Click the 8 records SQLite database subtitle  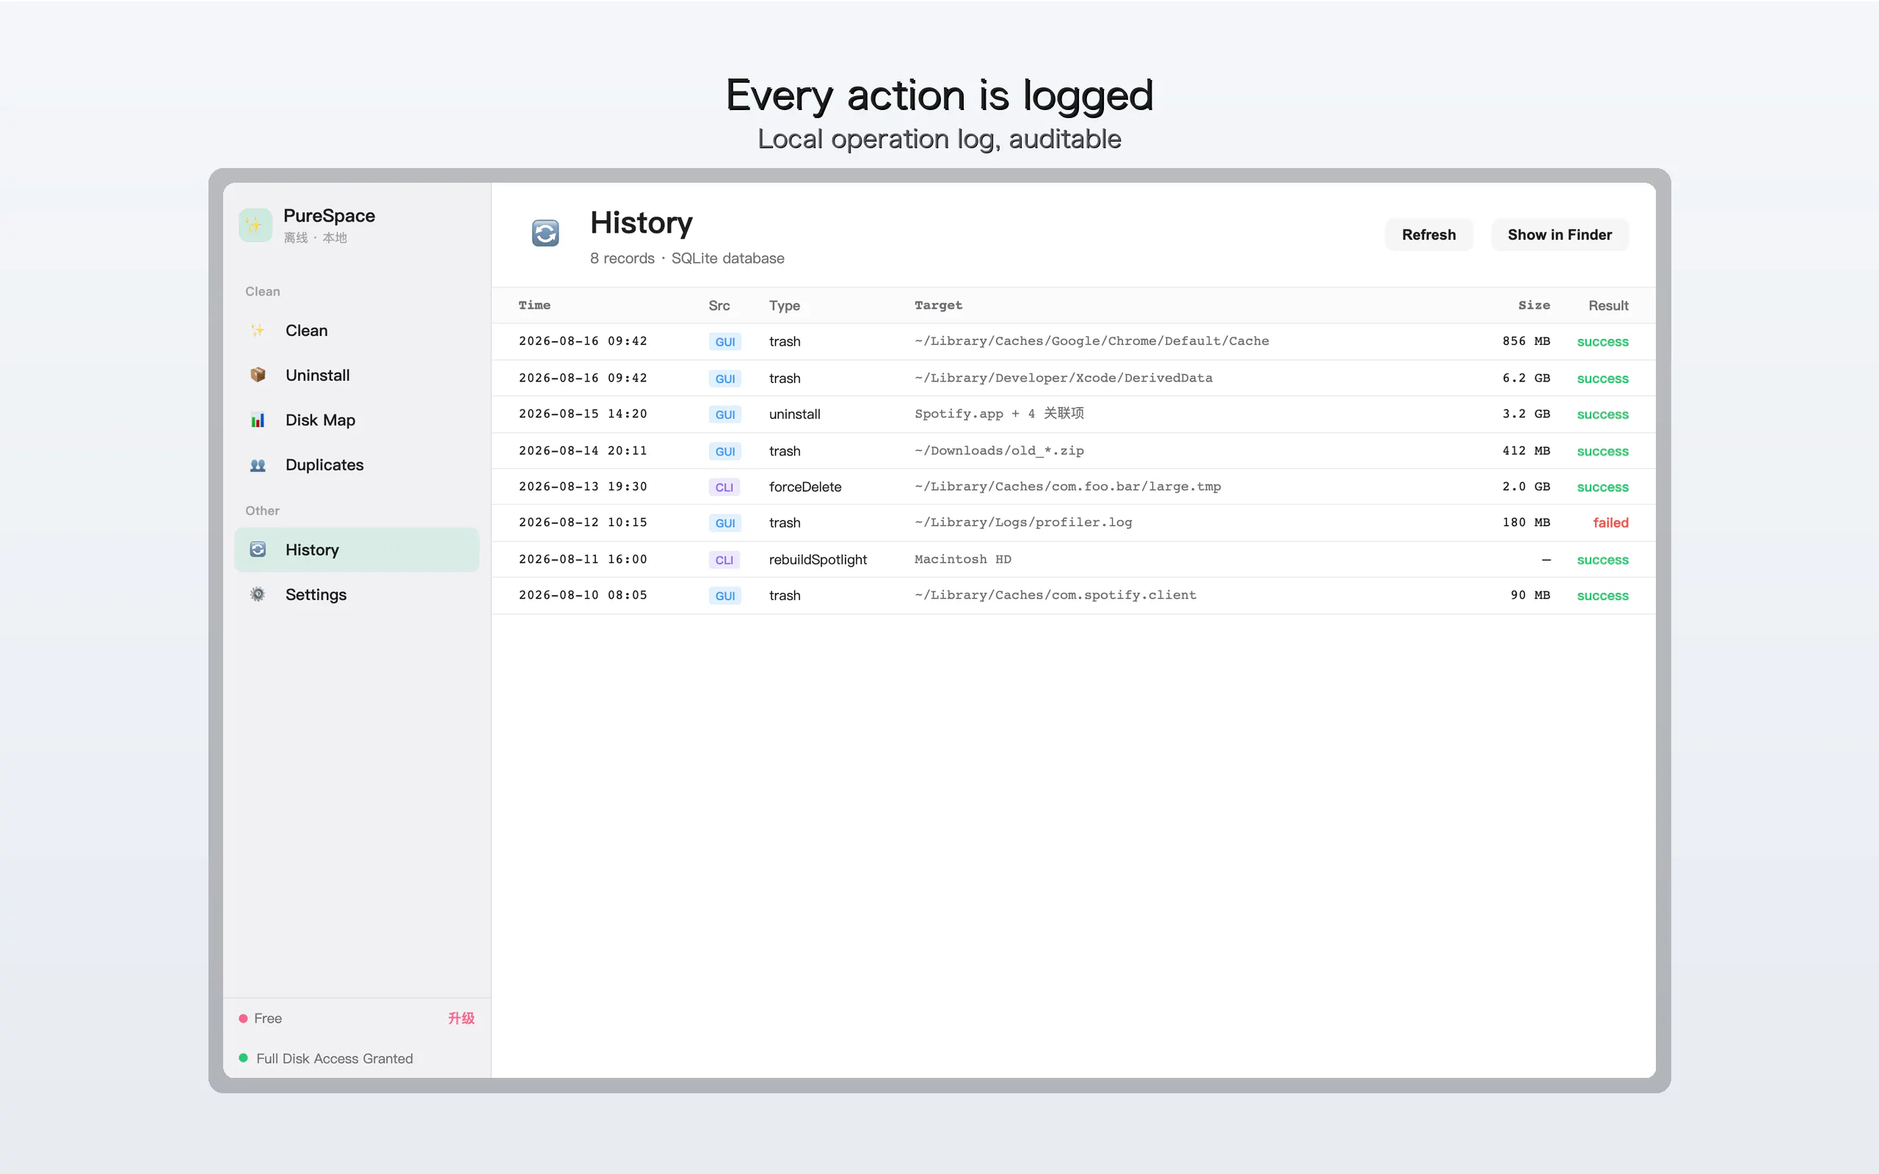click(686, 258)
